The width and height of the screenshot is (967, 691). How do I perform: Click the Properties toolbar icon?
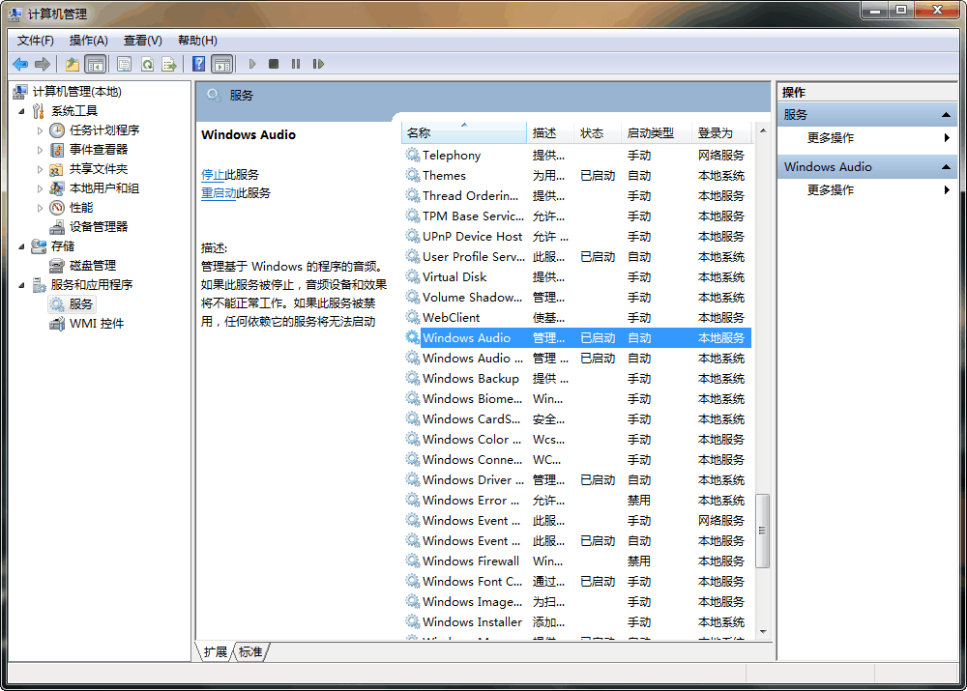click(124, 64)
